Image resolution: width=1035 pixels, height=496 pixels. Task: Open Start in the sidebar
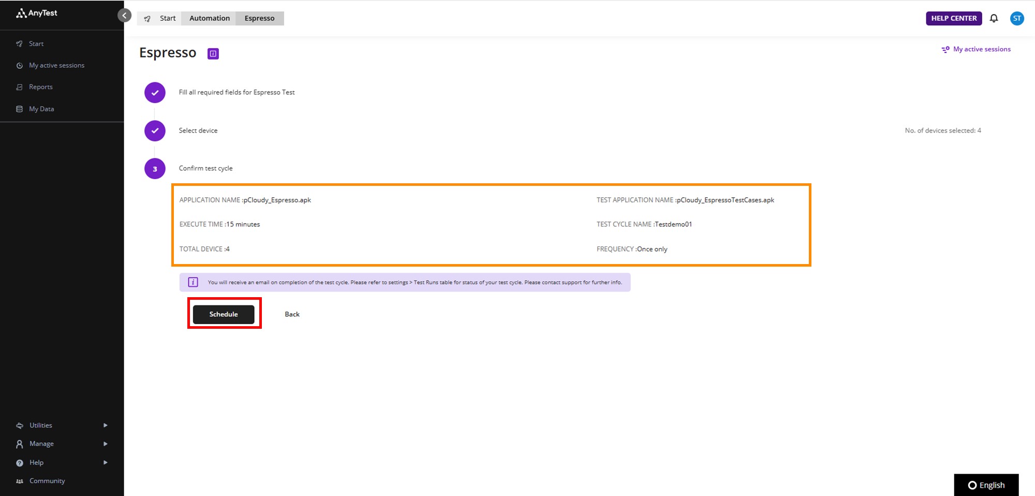pyautogui.click(x=36, y=43)
